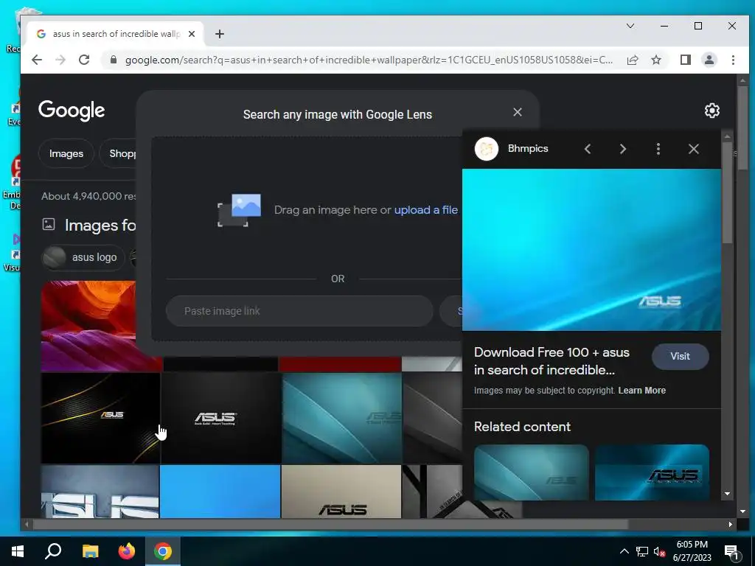The height and width of the screenshot is (566, 755).
Task: Open Chrome side panel
Action: [x=685, y=60]
